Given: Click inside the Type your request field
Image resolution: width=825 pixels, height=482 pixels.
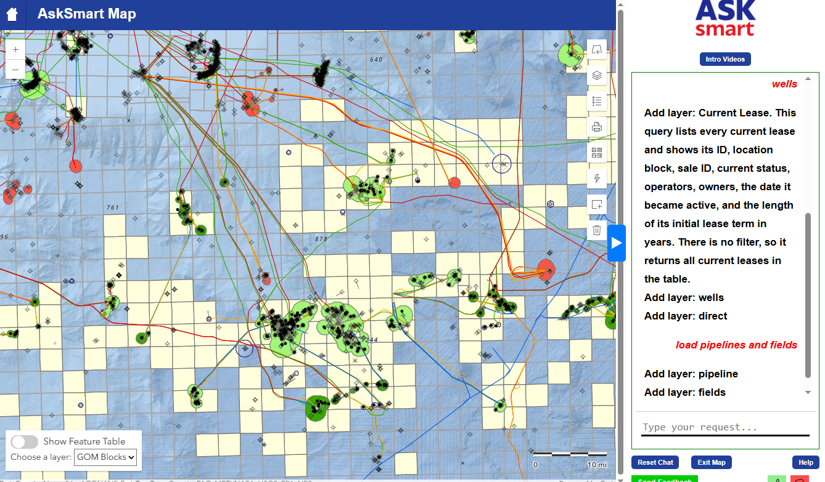Looking at the screenshot, I should click(x=725, y=427).
